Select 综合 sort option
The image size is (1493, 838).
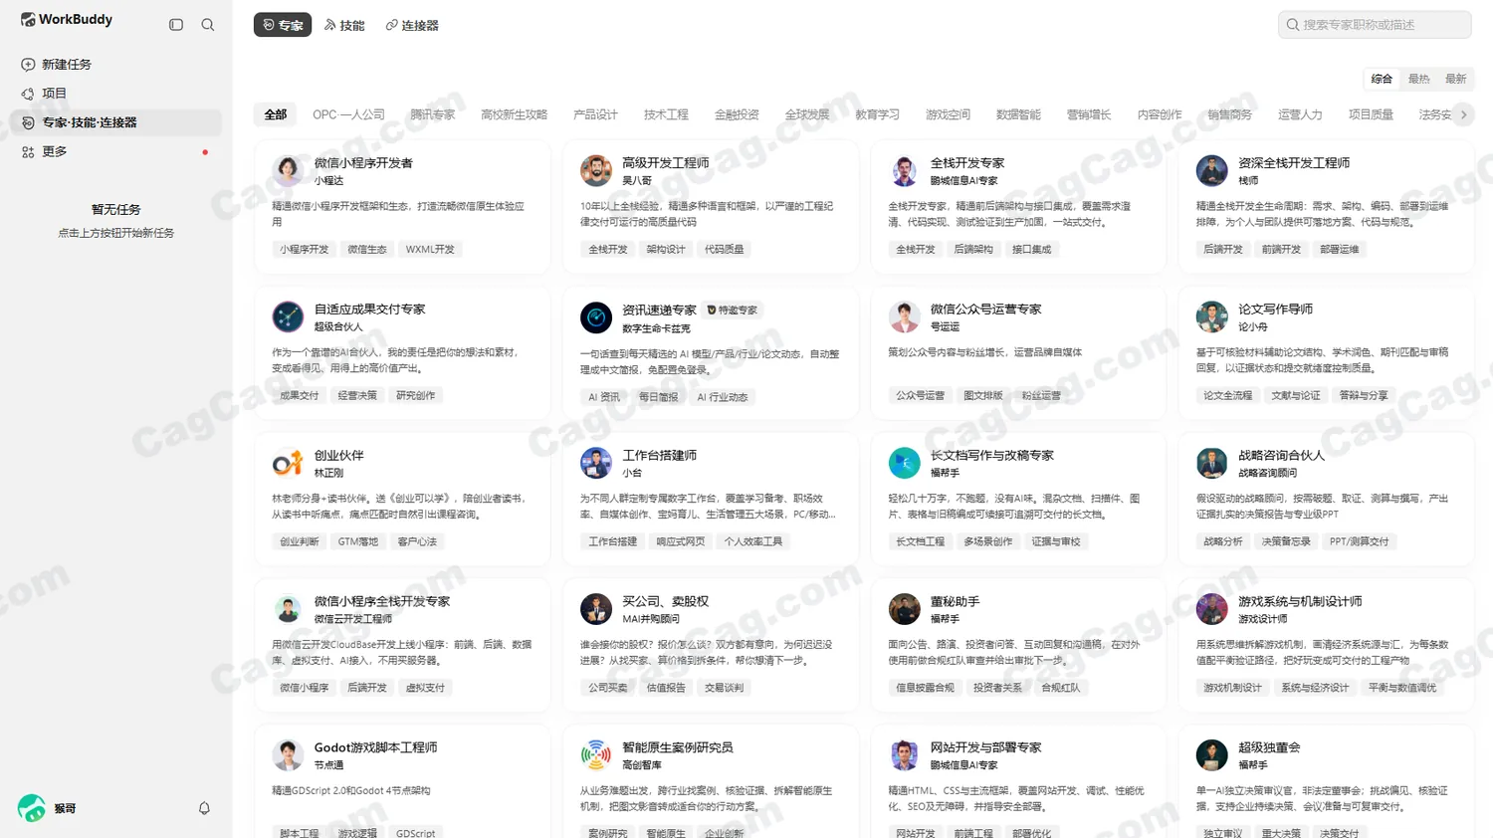click(1382, 79)
